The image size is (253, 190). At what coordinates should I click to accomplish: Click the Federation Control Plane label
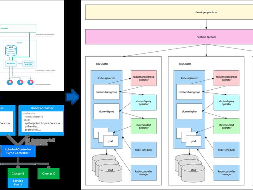click(x=45, y=35)
